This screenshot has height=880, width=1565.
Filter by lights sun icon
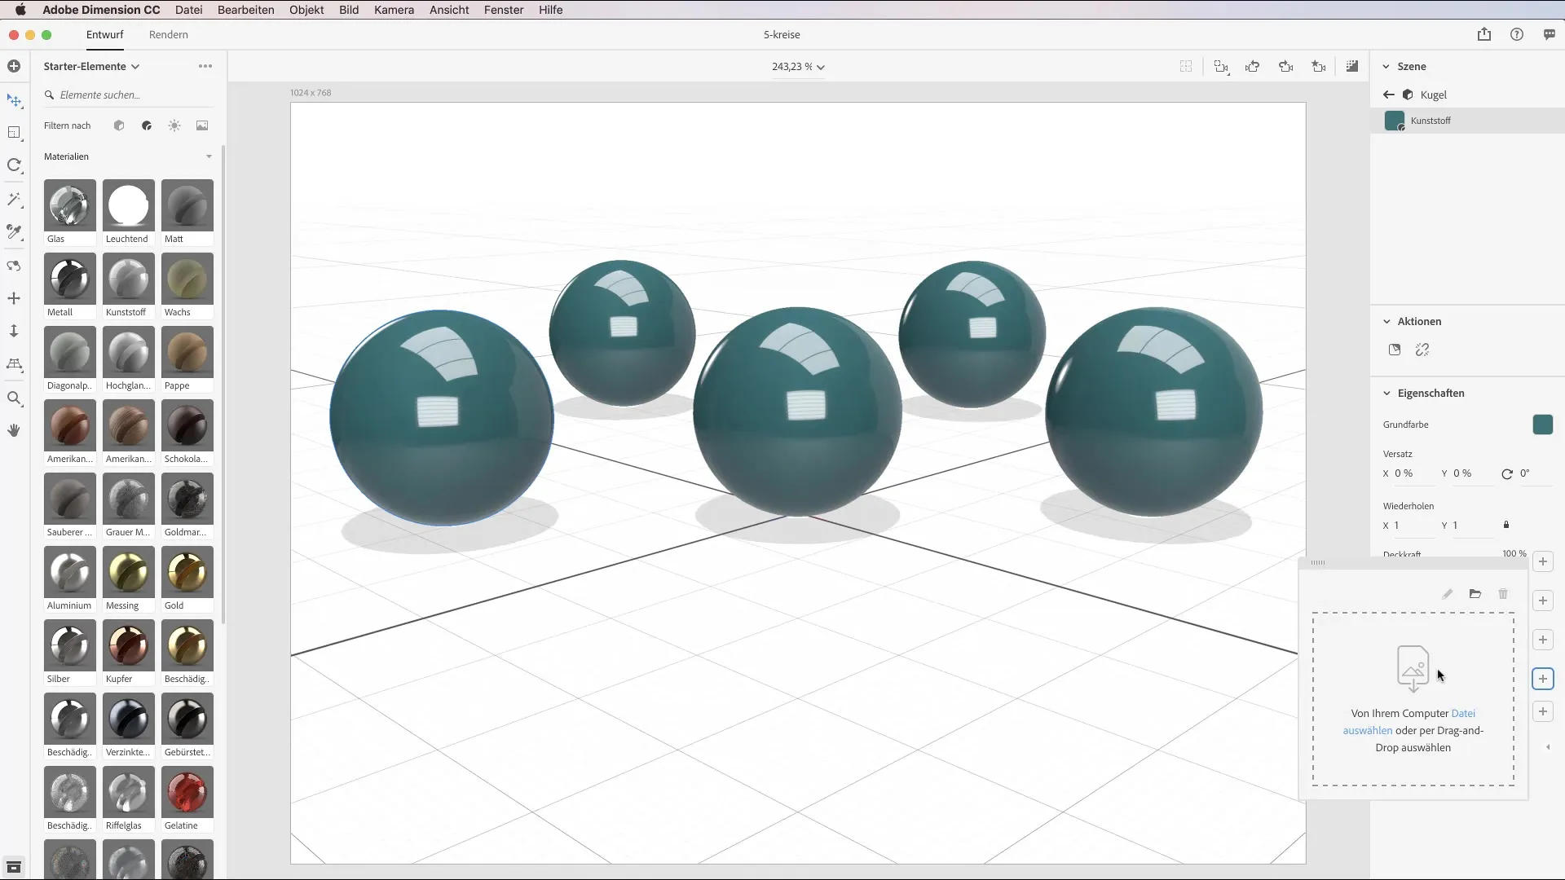tap(174, 125)
